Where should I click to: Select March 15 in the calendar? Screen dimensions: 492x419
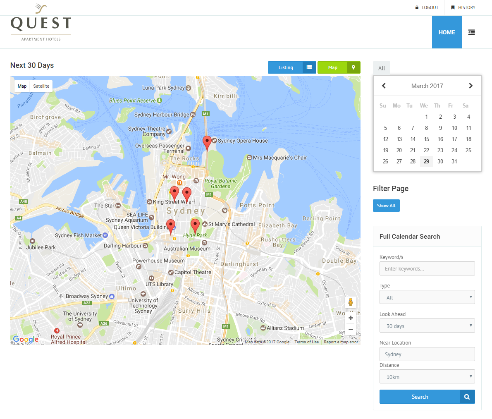(x=427, y=139)
